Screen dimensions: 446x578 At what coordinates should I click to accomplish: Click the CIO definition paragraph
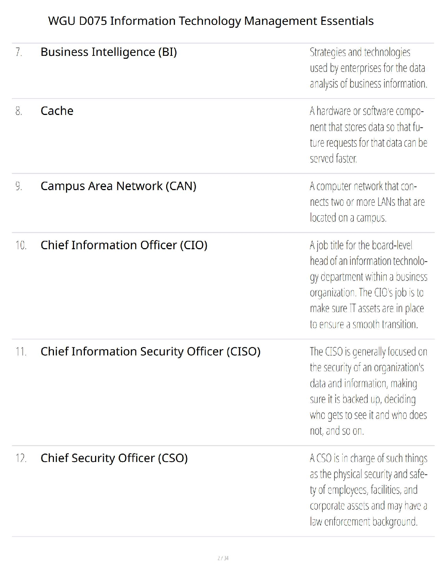coord(368,285)
